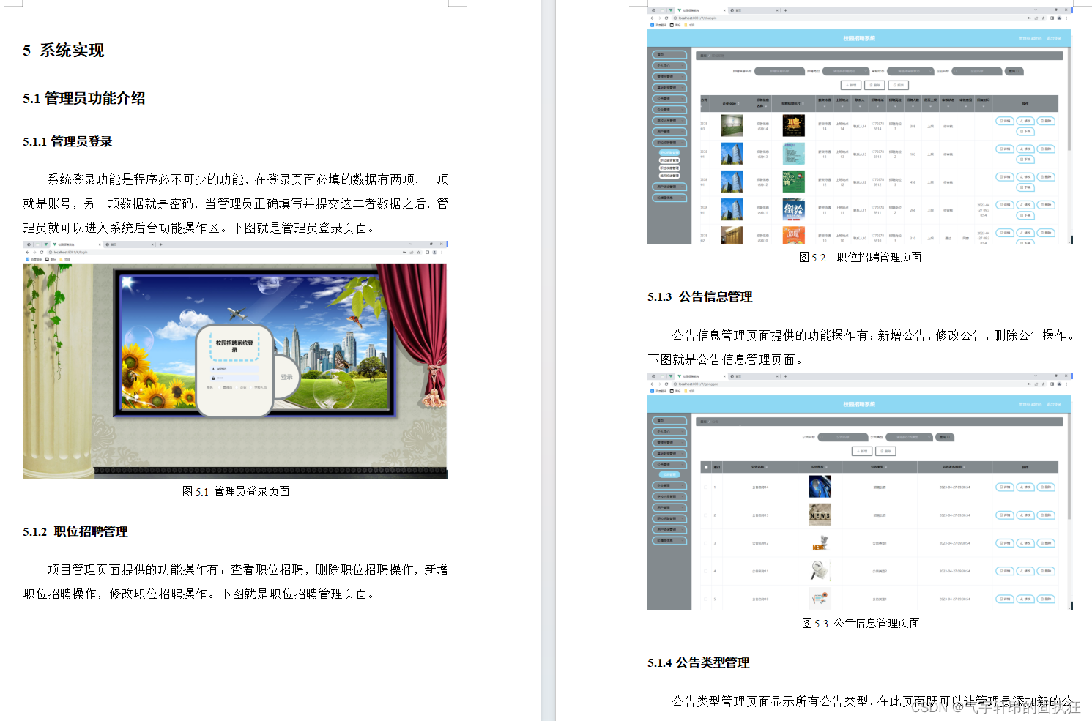Click the blue globe thumbnail in Figure 5.3 row 1

point(820,487)
